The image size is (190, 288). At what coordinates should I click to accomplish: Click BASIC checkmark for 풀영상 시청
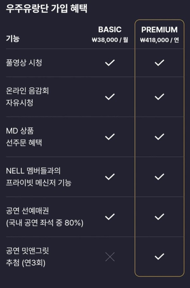click(x=110, y=63)
